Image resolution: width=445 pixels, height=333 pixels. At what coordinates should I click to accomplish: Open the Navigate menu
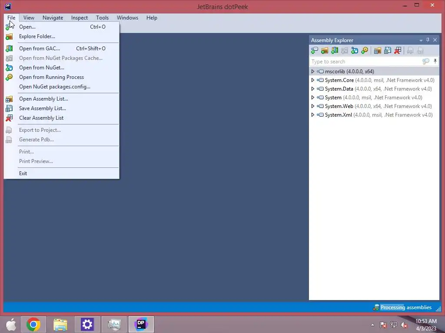tap(53, 17)
